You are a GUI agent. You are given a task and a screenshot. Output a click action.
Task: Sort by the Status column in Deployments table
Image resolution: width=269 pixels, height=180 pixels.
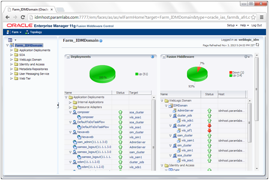pyautogui.click(x=120, y=93)
